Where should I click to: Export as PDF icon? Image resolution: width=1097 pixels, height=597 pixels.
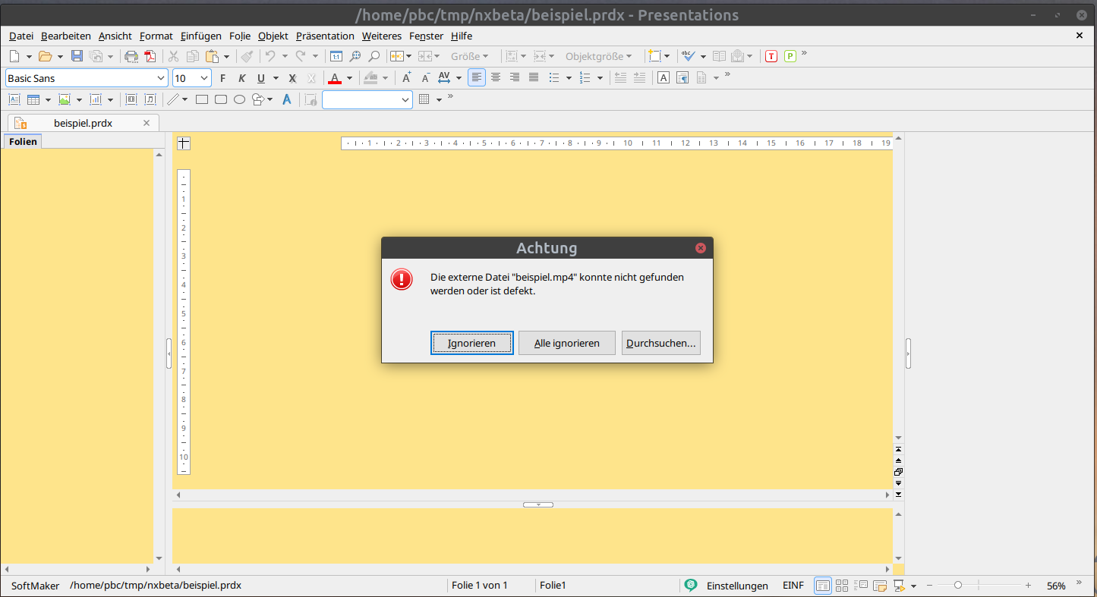click(x=150, y=56)
